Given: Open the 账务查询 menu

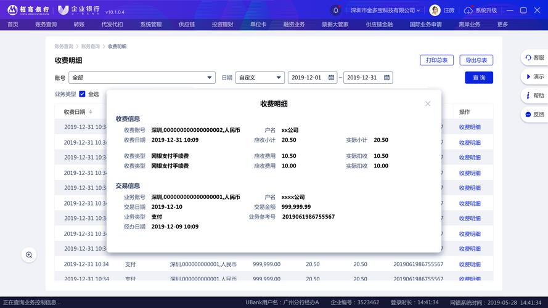Looking at the screenshot, I should (x=46, y=25).
